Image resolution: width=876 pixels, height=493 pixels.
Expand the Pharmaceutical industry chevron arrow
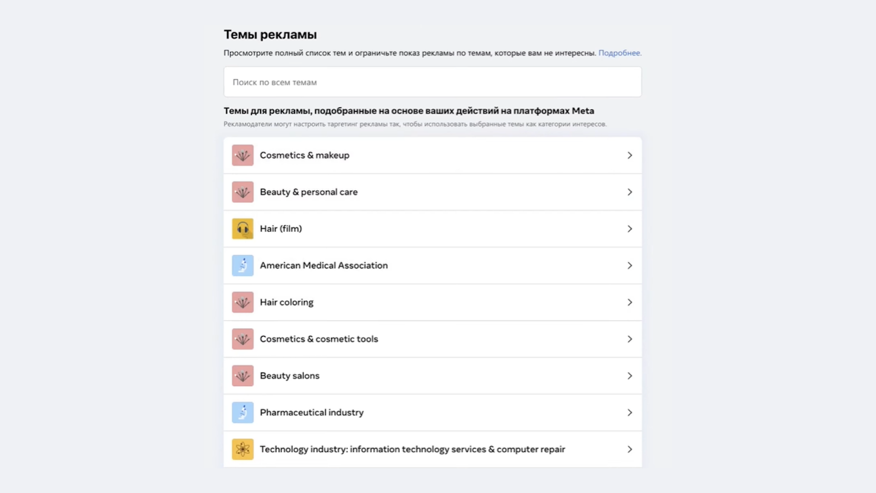[630, 412]
